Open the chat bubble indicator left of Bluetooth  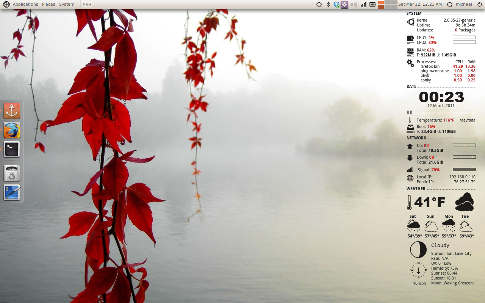click(319, 5)
